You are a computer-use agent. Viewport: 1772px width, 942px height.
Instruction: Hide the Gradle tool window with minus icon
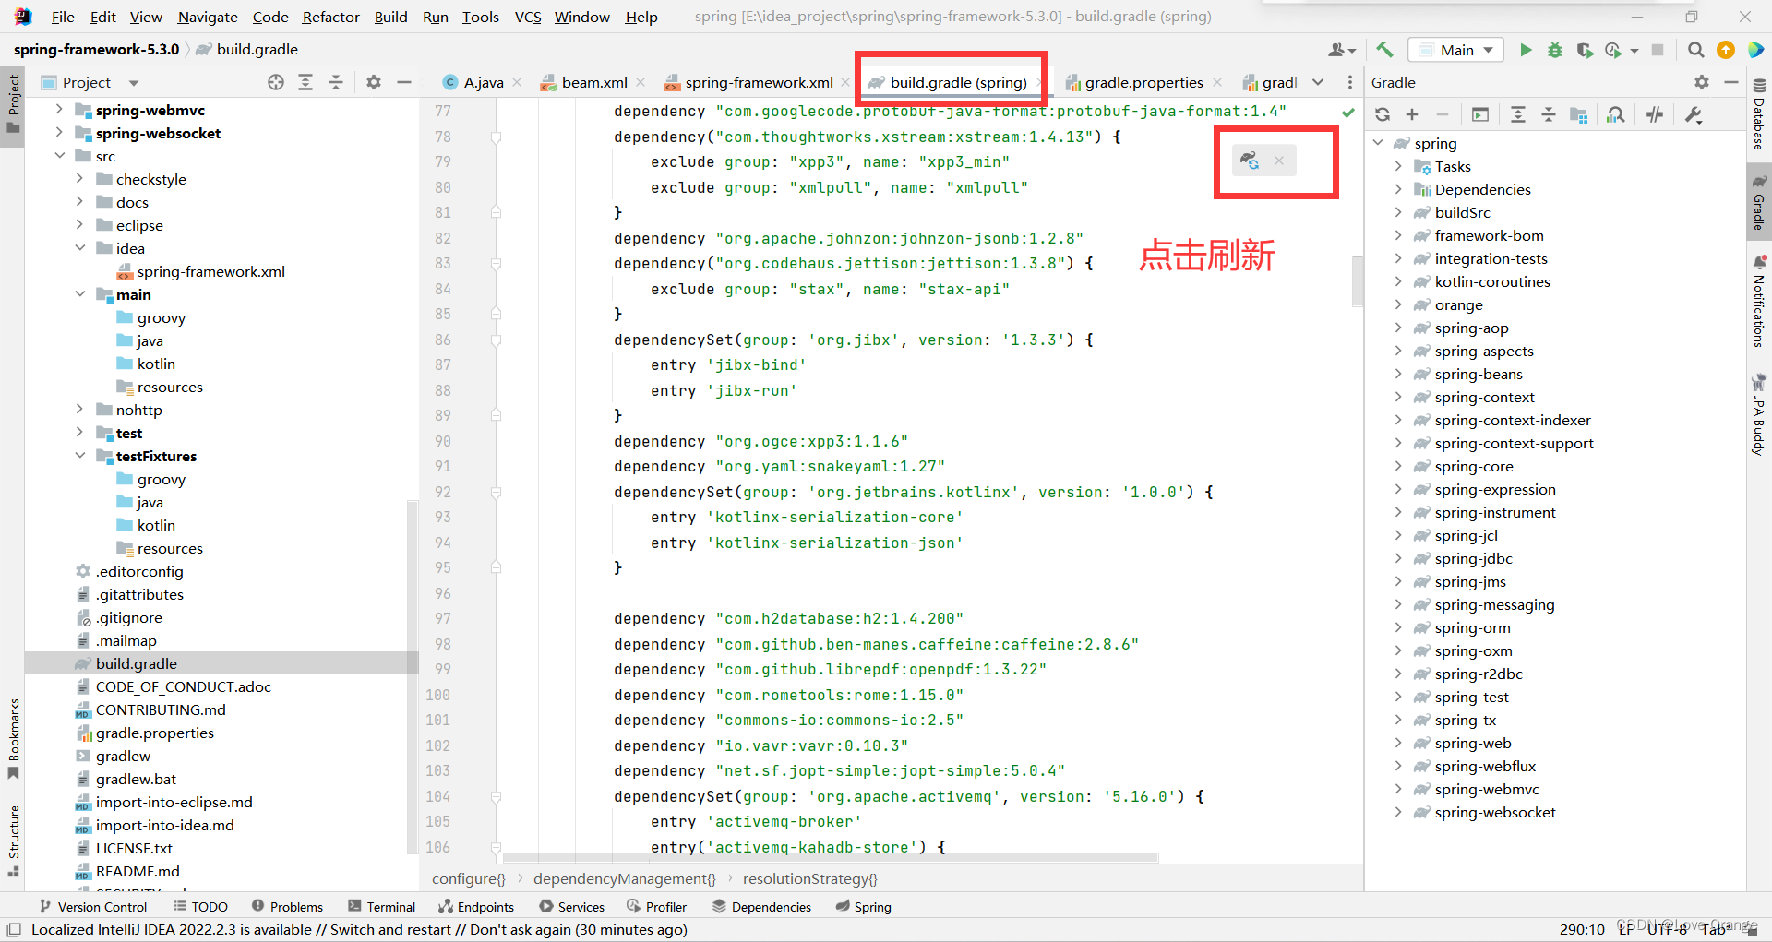tap(1731, 82)
